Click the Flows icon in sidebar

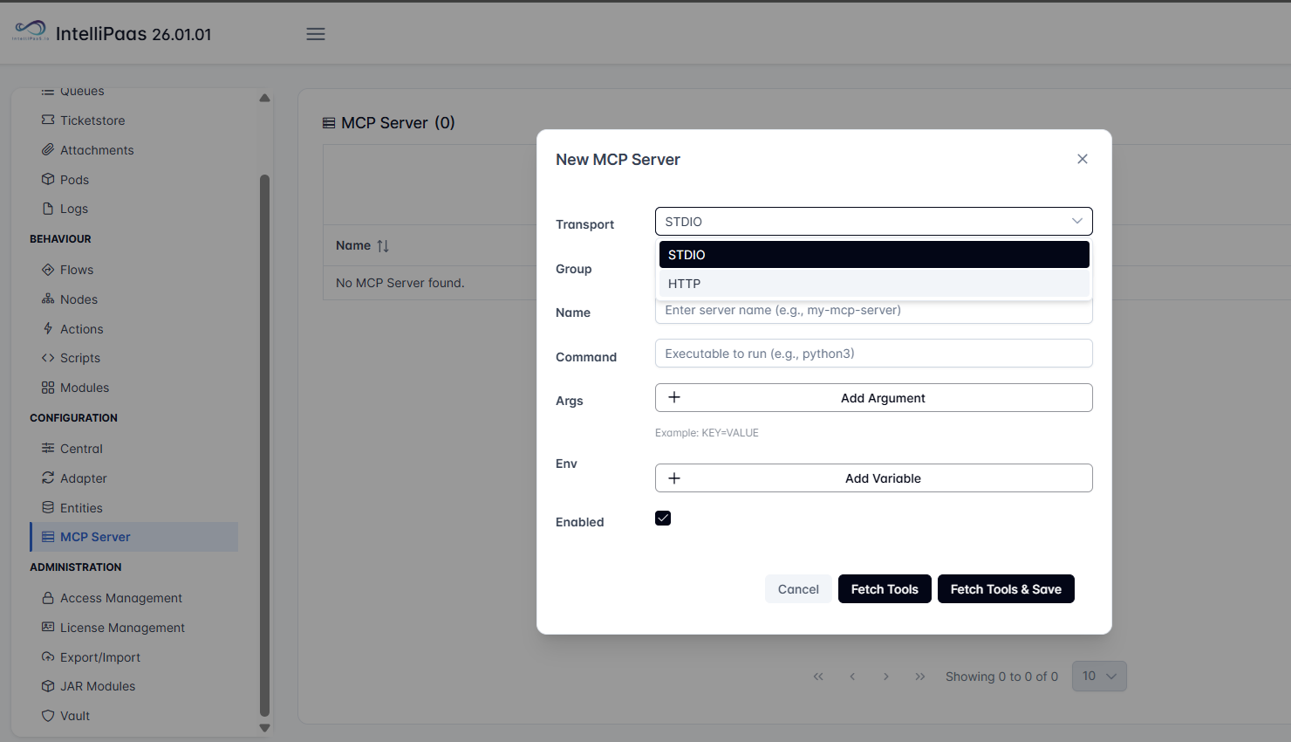(48, 270)
